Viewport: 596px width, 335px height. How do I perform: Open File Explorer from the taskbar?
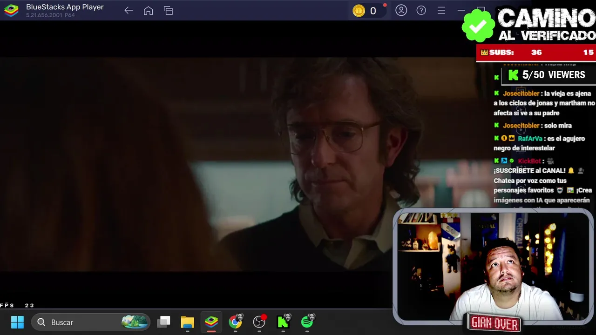pos(187,322)
